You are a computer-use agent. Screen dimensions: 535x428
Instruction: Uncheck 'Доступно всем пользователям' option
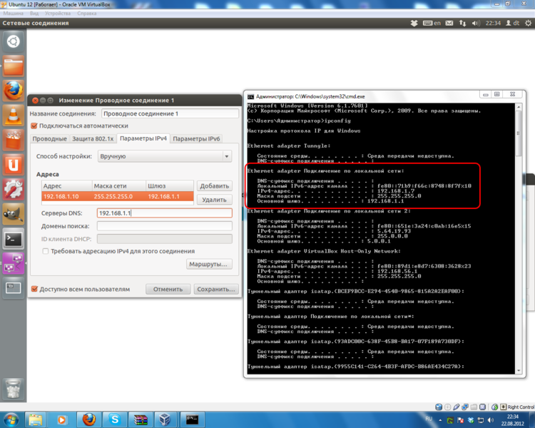[x=34, y=289]
